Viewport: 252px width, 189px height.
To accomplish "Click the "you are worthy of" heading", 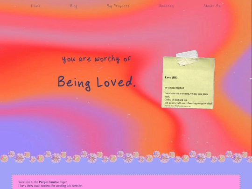I will click(x=97, y=59).
